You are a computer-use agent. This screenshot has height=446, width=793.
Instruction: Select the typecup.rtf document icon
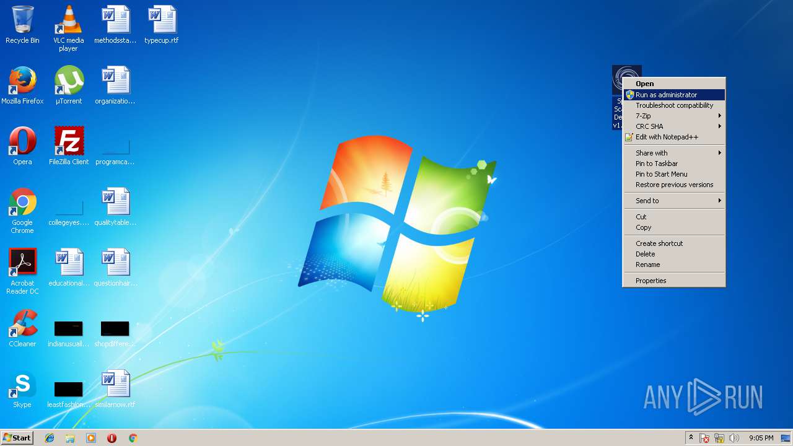click(162, 25)
